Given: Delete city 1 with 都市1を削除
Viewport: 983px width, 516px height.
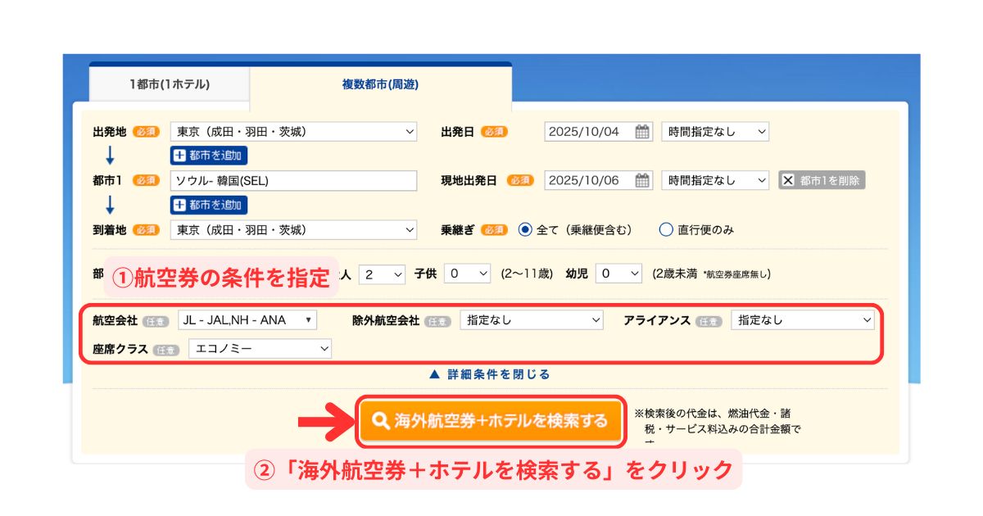Looking at the screenshot, I should click(x=822, y=181).
